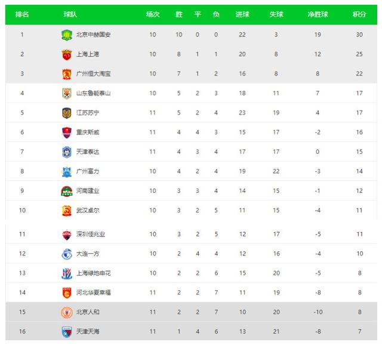The width and height of the screenshot is (382, 345).
Task: Click the 进球 column header
Action: (x=242, y=14)
